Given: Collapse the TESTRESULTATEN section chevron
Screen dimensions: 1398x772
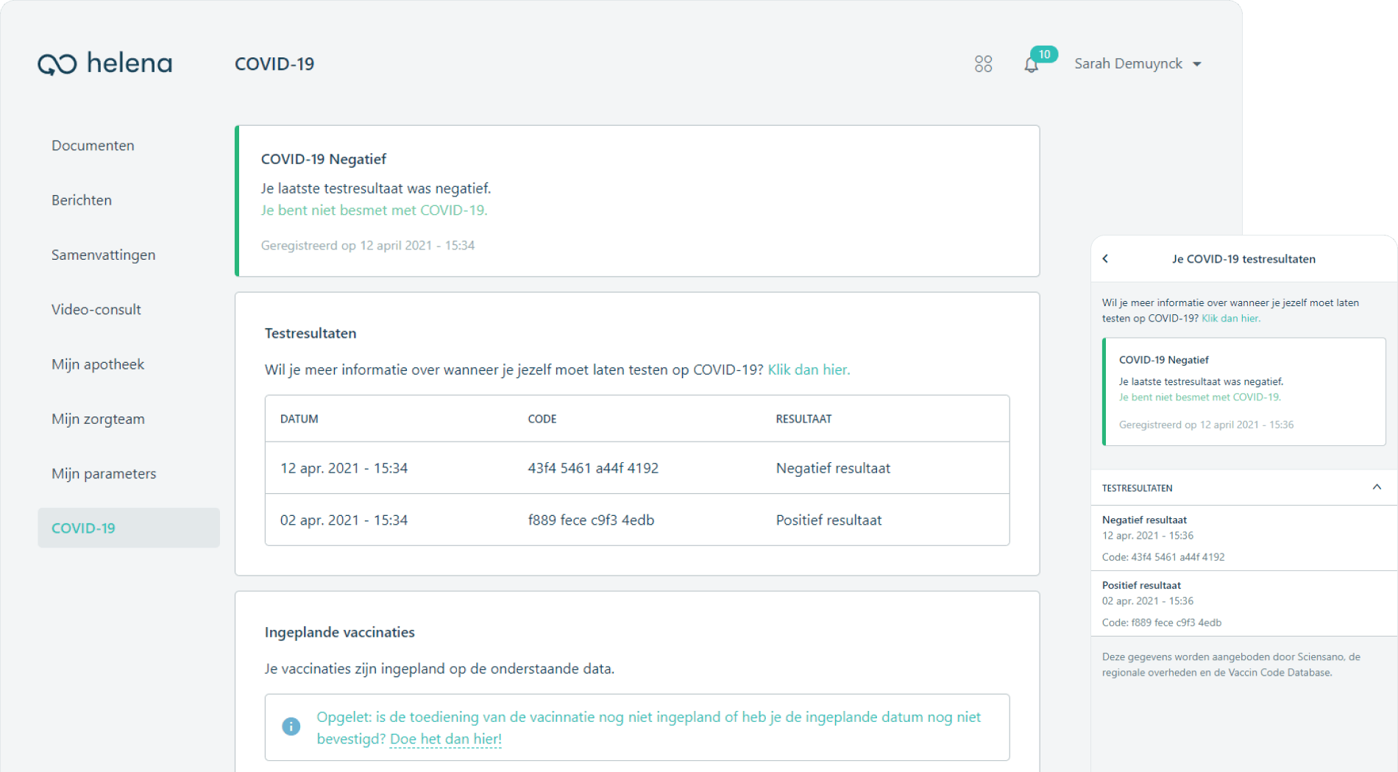Looking at the screenshot, I should [1377, 487].
